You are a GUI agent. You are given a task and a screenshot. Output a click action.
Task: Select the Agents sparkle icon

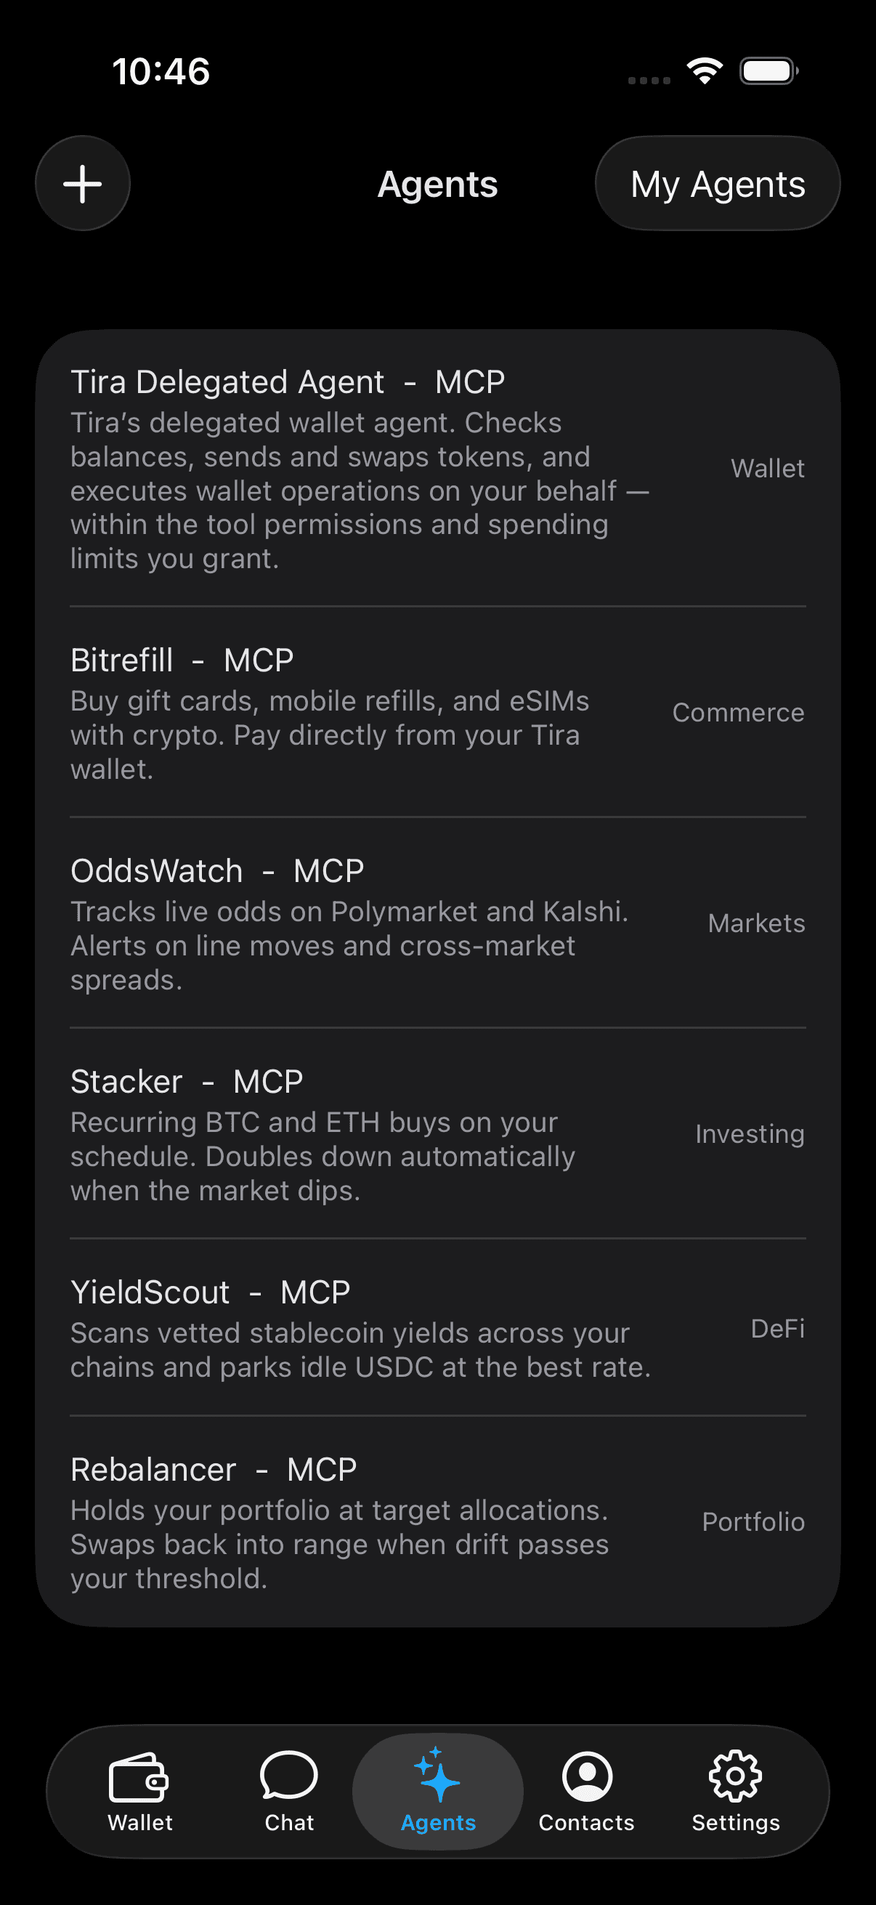point(437,1775)
